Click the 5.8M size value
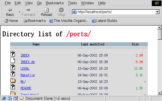Screen dimensions: 162x101 pos(139,62)
